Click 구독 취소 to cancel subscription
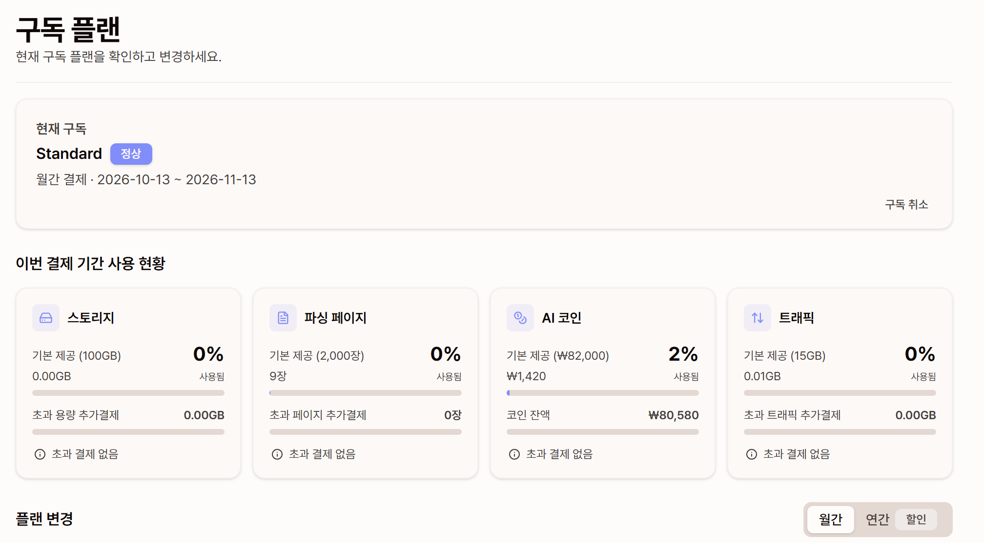The width and height of the screenshot is (984, 543). pos(906,205)
